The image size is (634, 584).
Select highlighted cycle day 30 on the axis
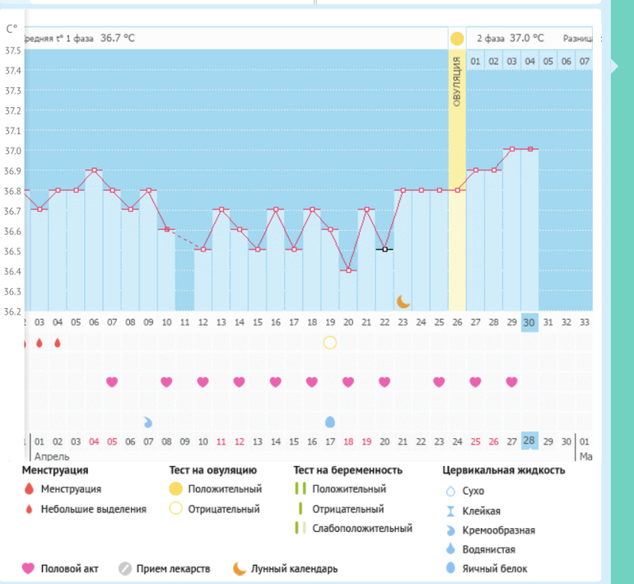tap(529, 323)
